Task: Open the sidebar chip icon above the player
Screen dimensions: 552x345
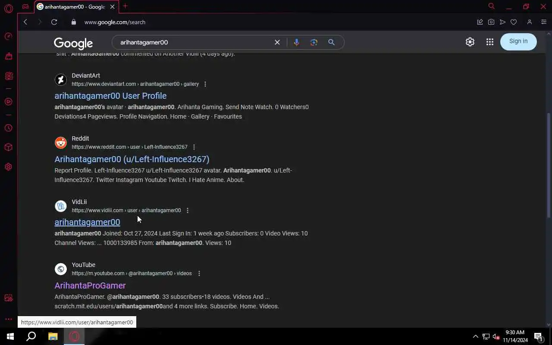Action: (x=8, y=76)
